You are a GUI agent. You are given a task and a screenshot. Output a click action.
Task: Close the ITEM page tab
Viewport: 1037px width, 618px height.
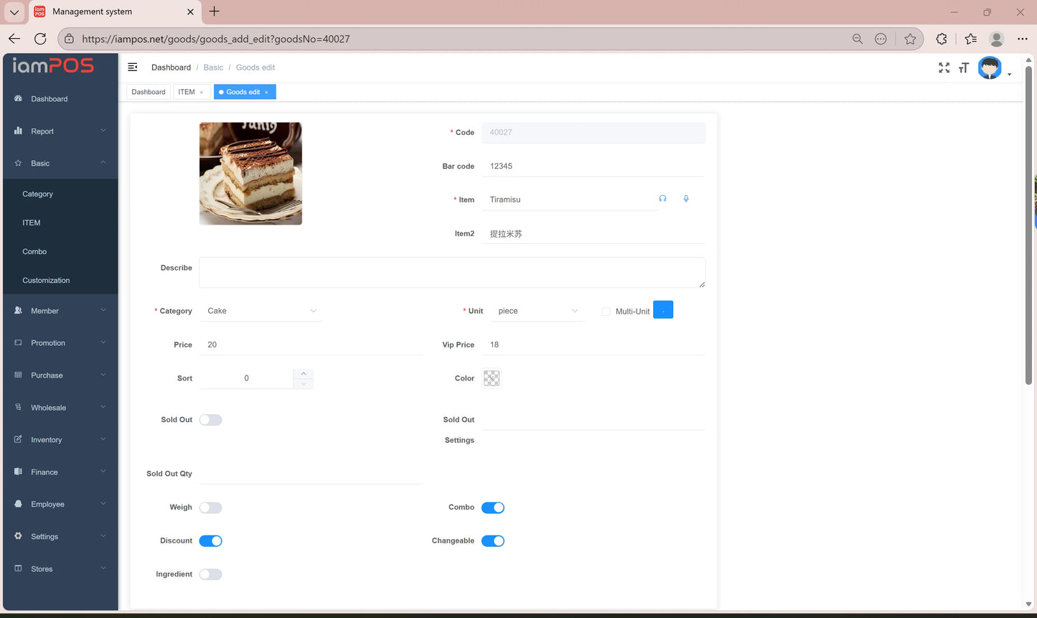[202, 92]
